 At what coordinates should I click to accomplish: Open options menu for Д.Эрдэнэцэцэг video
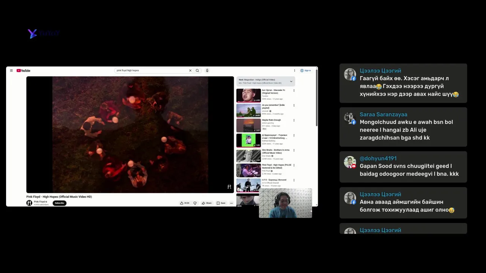click(294, 135)
